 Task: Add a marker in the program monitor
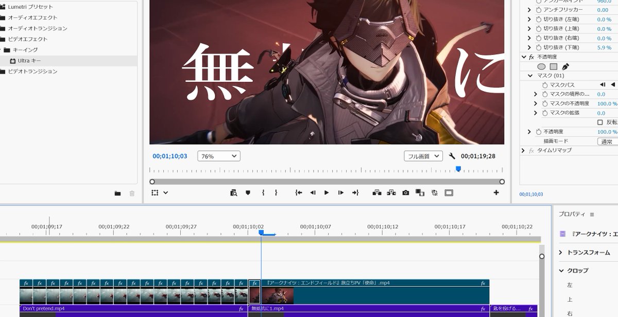pyautogui.click(x=248, y=193)
